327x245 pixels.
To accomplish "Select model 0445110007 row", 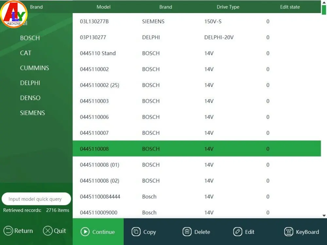I will (x=197, y=133).
